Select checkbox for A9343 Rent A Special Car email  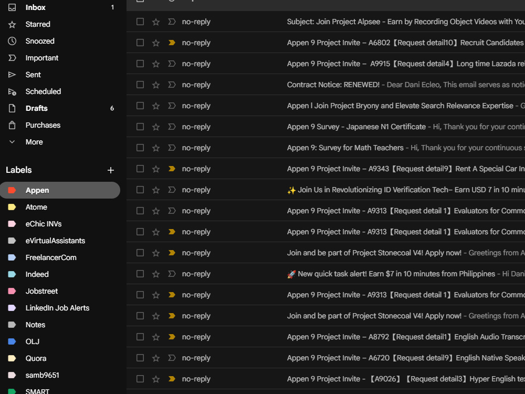(x=140, y=169)
